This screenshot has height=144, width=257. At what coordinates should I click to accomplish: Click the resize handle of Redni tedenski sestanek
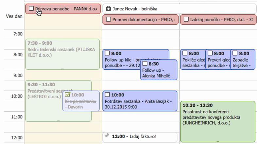click(62, 69)
